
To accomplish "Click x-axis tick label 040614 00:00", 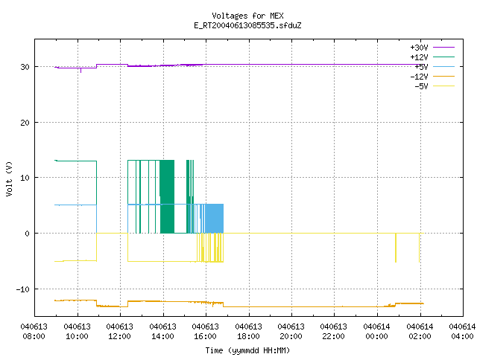I will pos(377,332).
